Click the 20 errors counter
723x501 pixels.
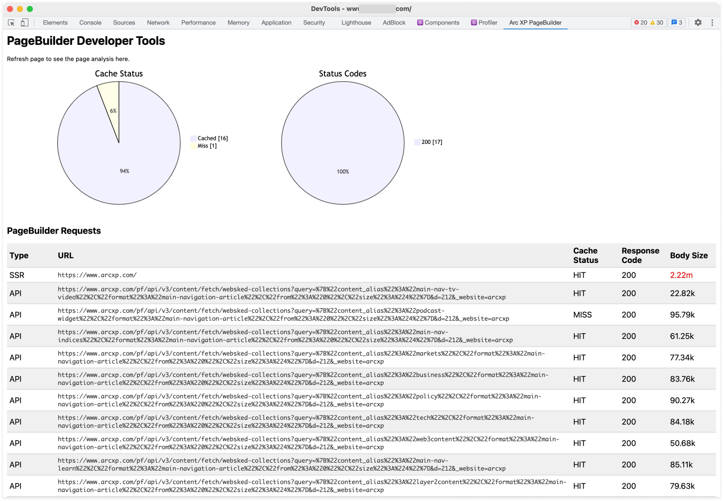point(641,22)
